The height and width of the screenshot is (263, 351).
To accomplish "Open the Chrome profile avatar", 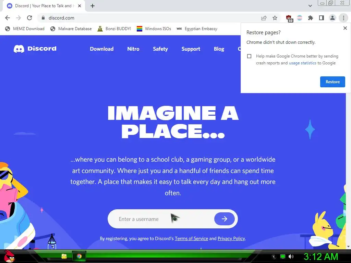I will tap(332, 18).
